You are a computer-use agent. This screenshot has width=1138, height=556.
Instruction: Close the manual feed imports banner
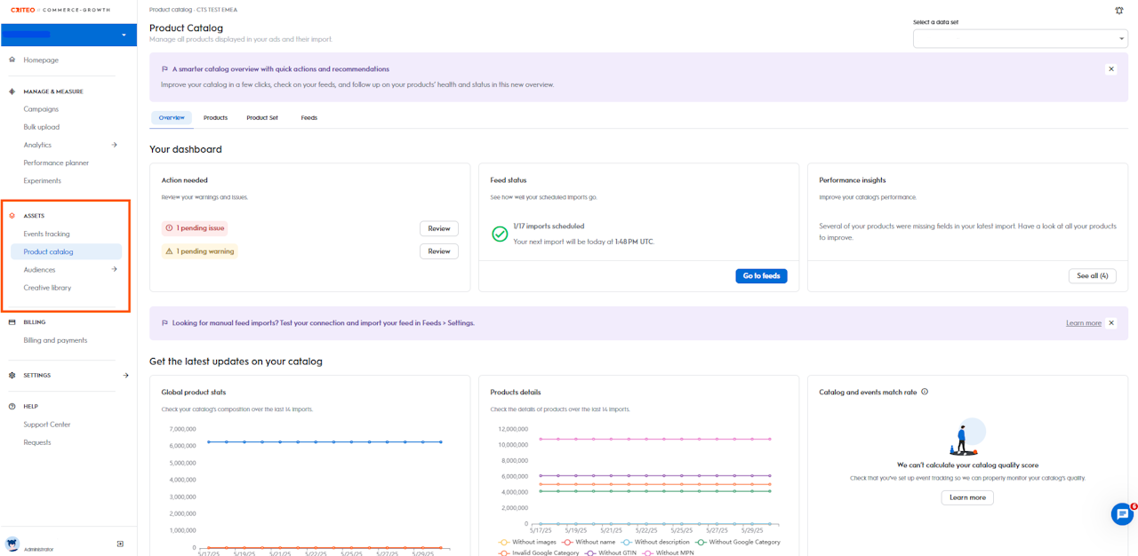[x=1110, y=323]
